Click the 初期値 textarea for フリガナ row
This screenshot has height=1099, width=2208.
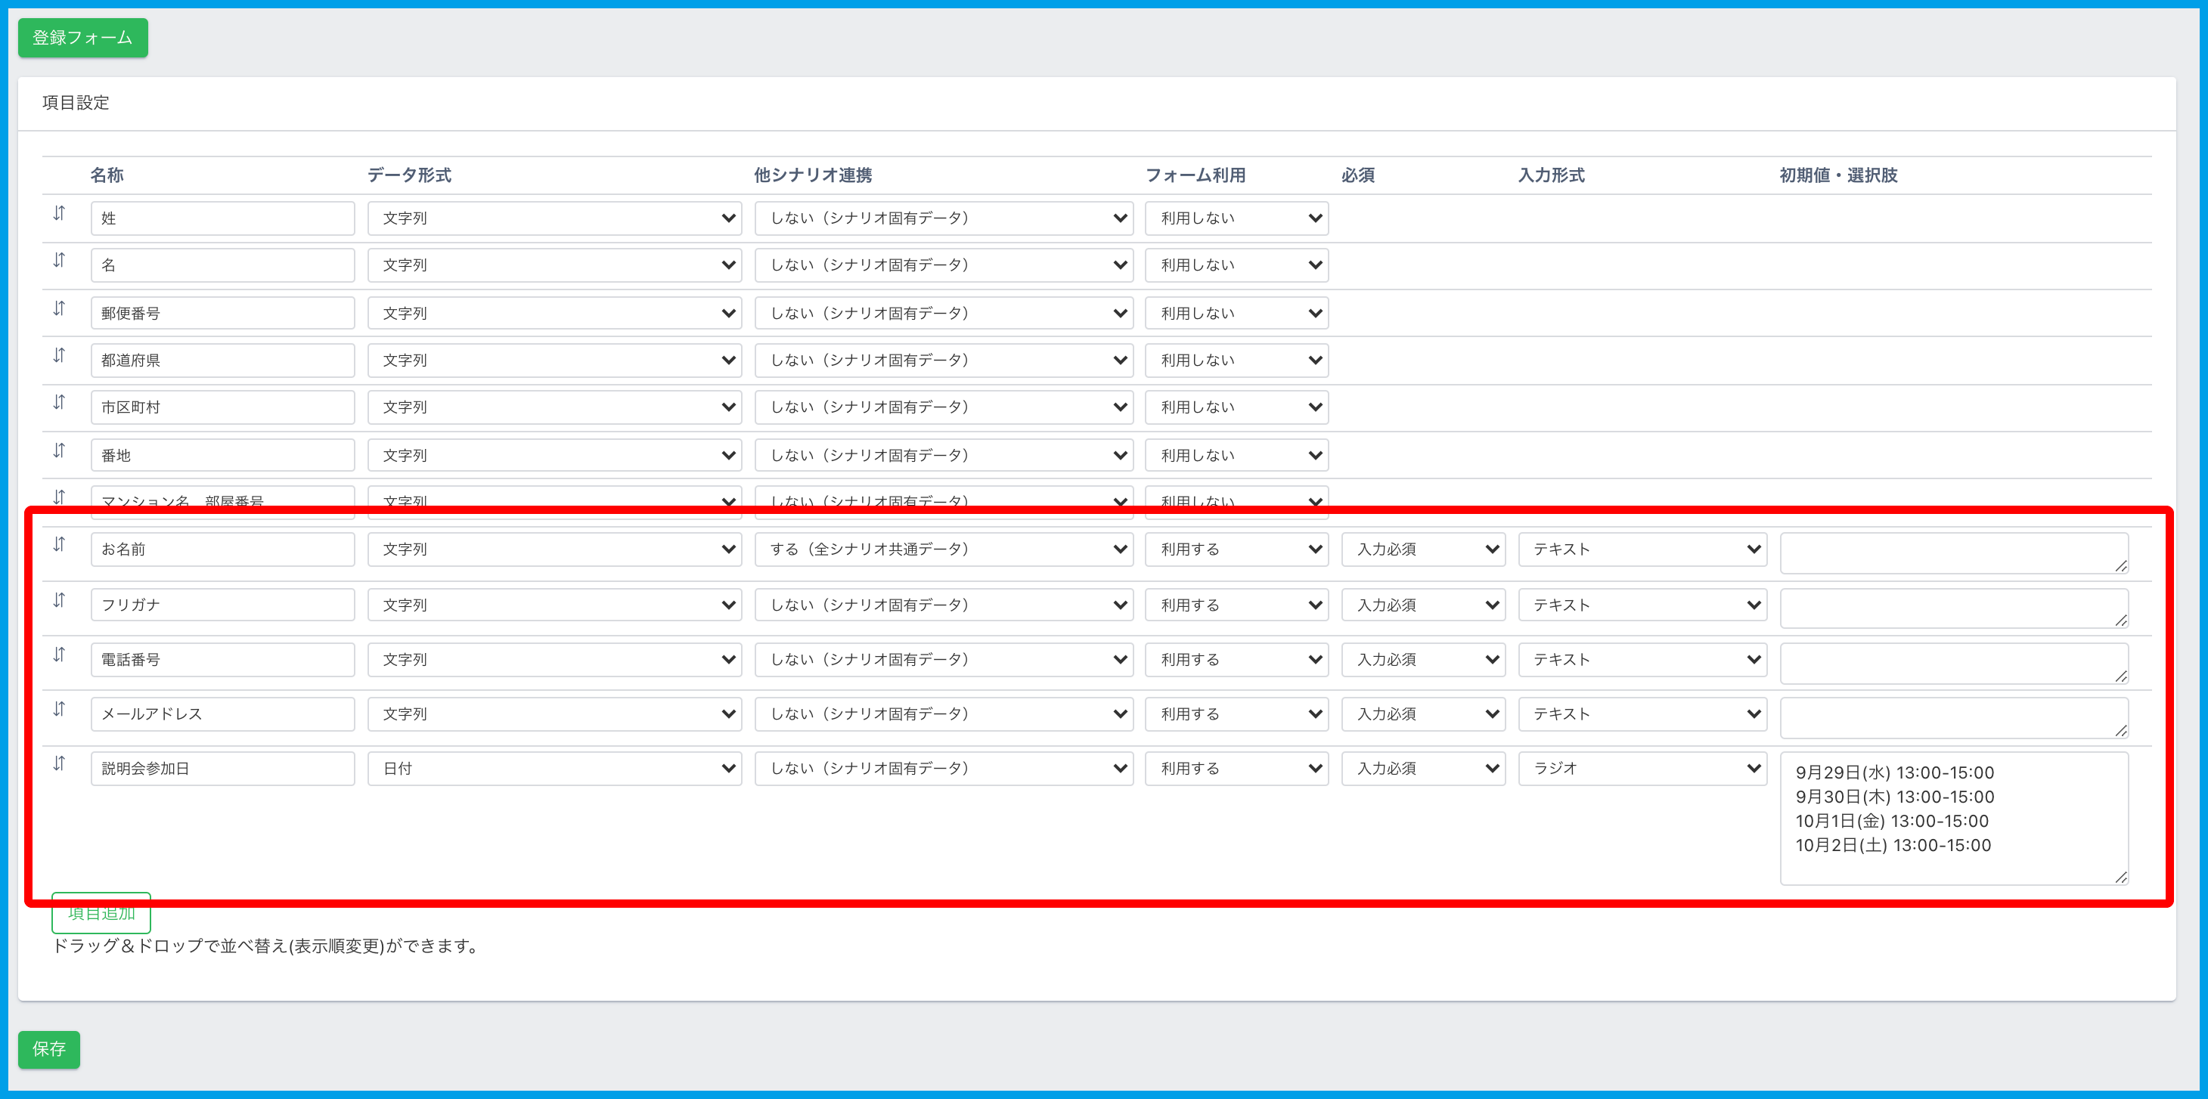1952,608
